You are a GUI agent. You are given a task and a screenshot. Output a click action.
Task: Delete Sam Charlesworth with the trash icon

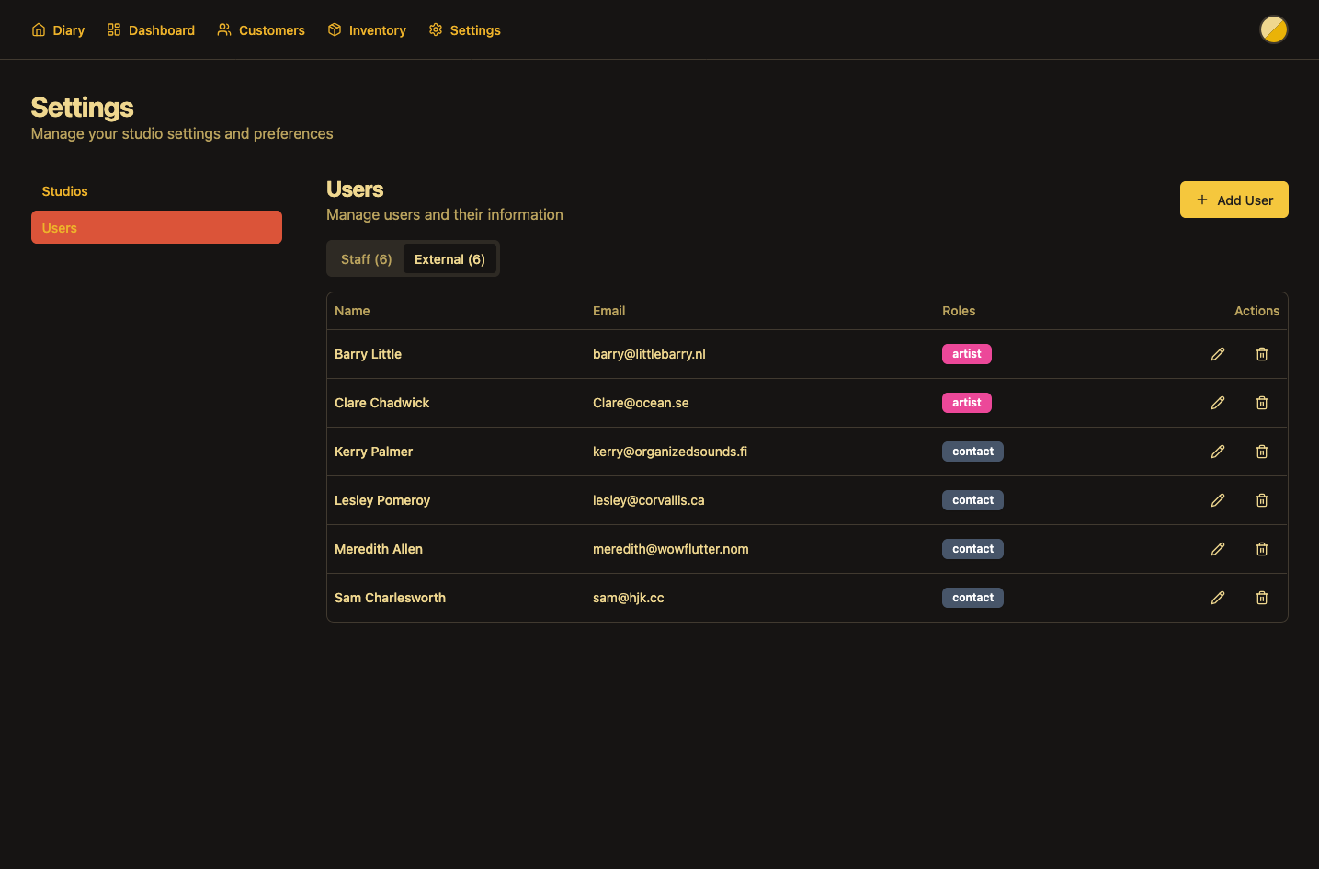[x=1261, y=598]
